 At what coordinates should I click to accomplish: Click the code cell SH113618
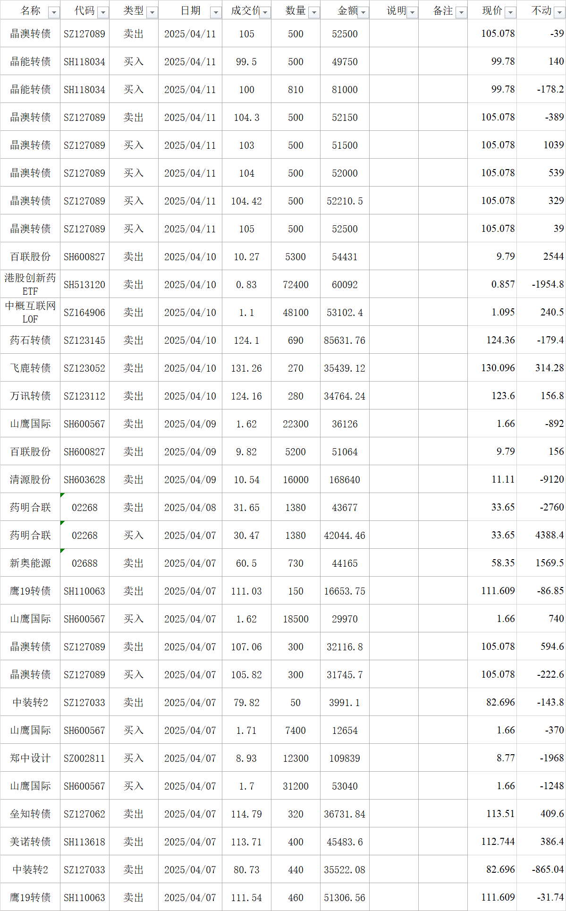[84, 842]
